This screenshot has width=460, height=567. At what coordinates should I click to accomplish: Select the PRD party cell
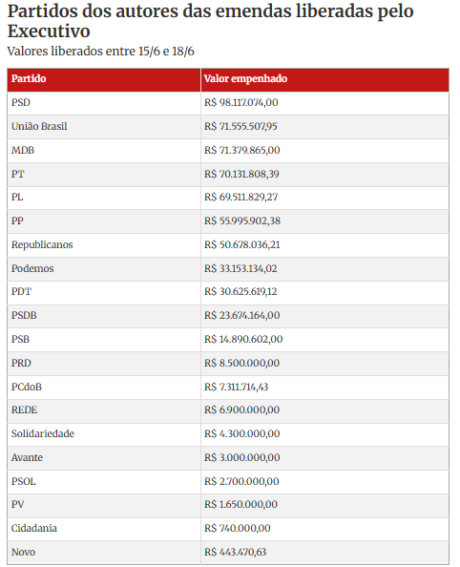[x=104, y=364]
